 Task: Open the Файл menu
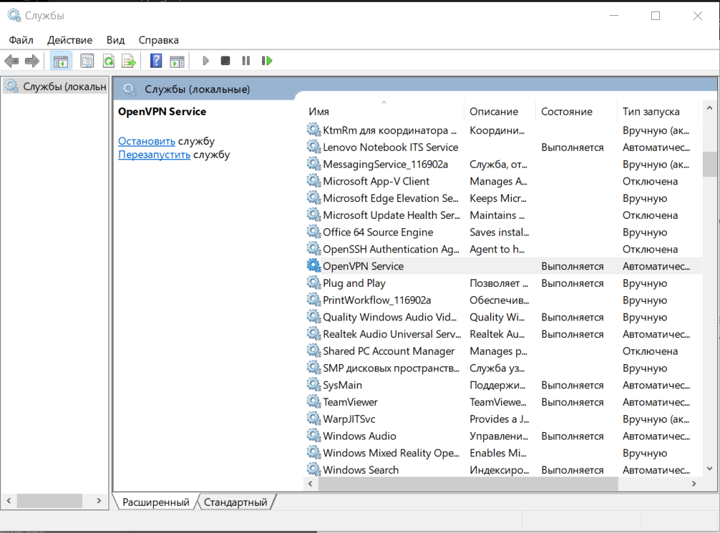(x=21, y=40)
